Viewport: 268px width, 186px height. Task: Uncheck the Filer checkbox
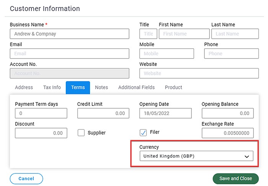pyautogui.click(x=143, y=133)
